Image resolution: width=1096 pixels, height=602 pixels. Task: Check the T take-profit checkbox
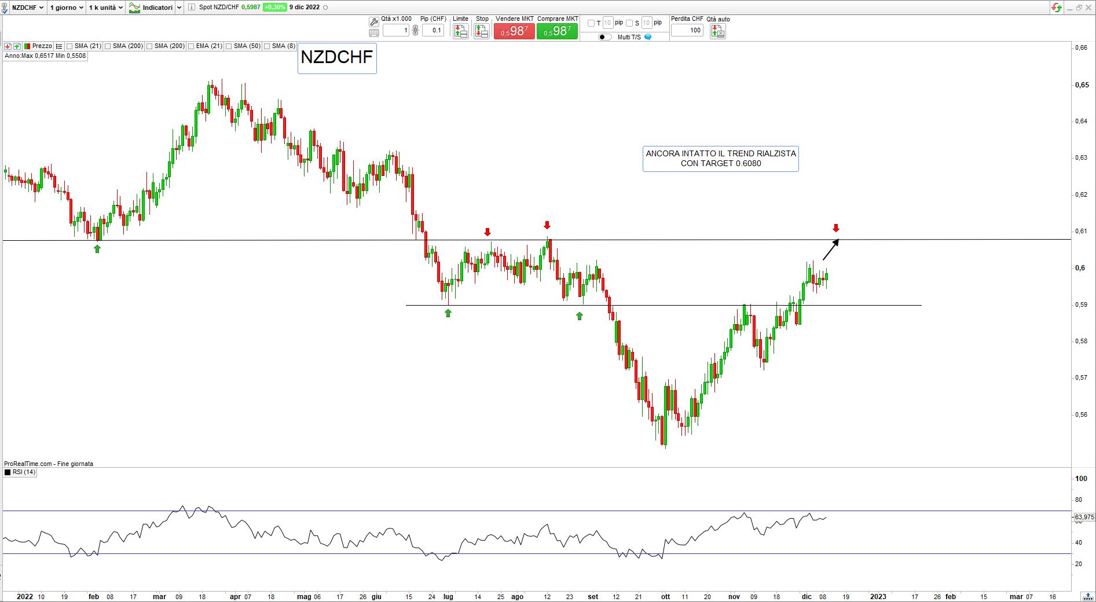pyautogui.click(x=591, y=23)
